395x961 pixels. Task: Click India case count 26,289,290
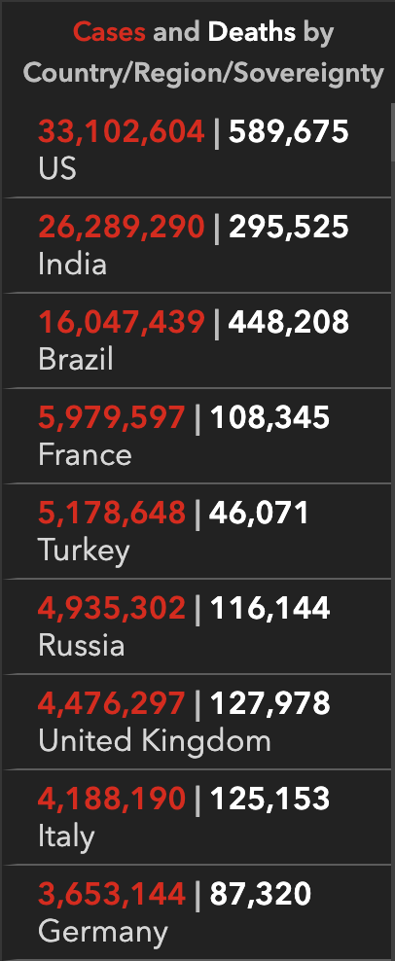[x=121, y=228]
